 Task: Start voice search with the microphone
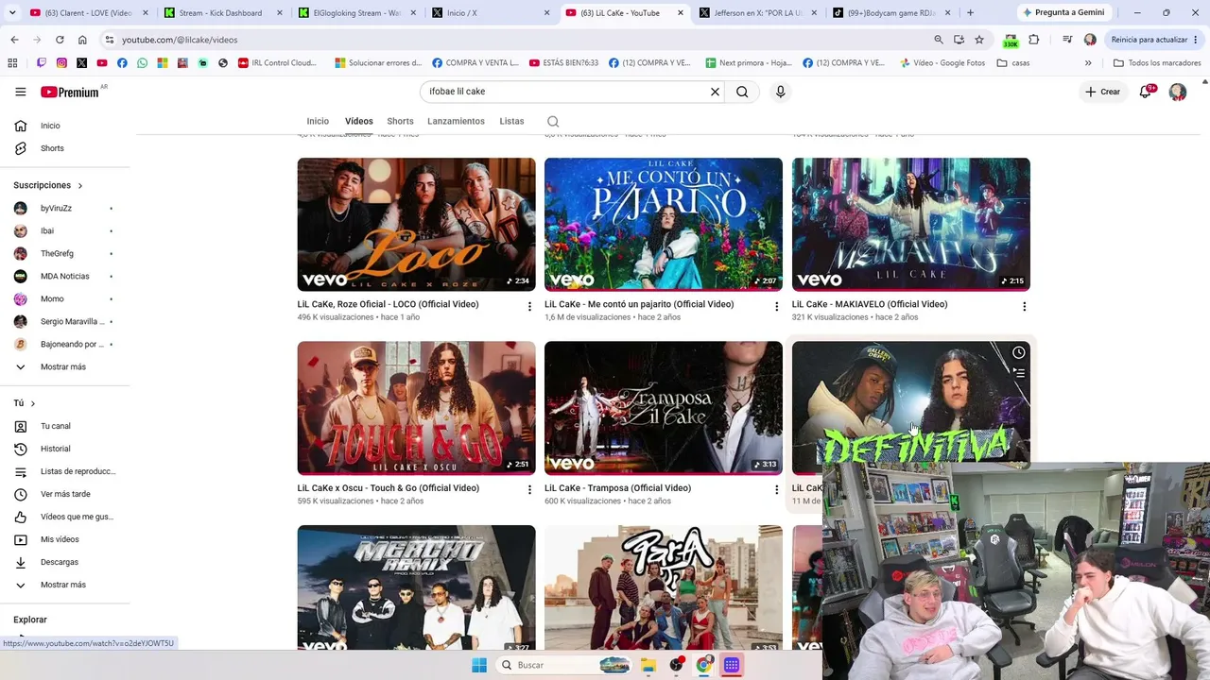click(780, 92)
